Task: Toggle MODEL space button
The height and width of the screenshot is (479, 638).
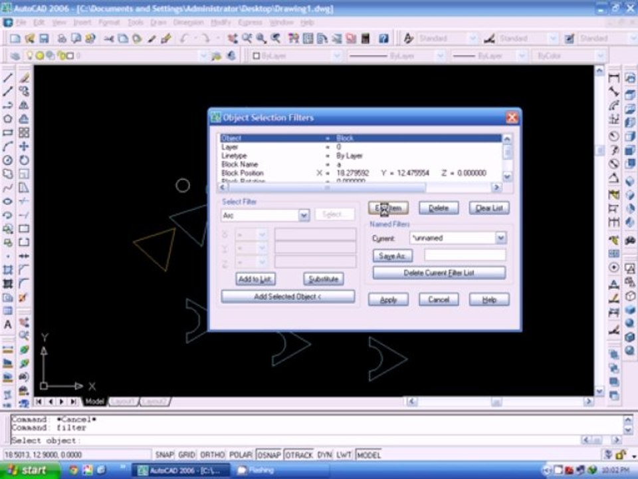Action: [x=369, y=454]
